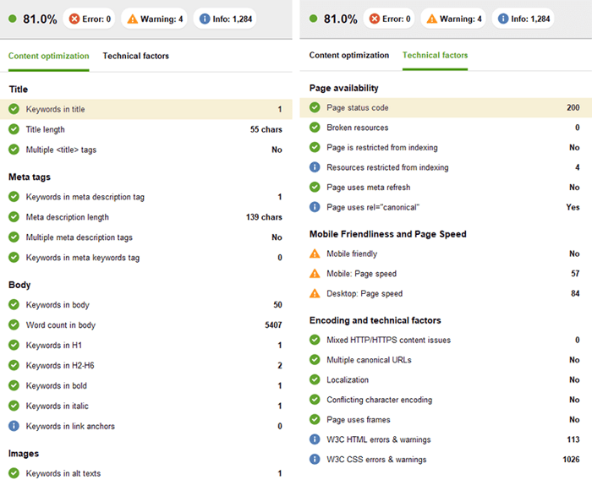Screen dimensions: 592x496
Task: Click the check icon next to Keywords in H1
Action: point(14,346)
